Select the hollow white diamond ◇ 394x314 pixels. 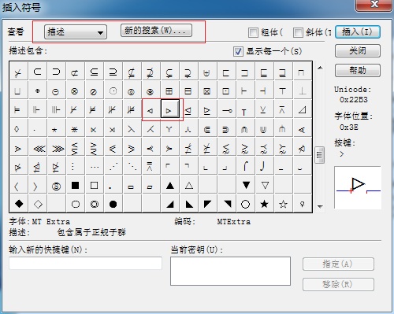(38, 204)
